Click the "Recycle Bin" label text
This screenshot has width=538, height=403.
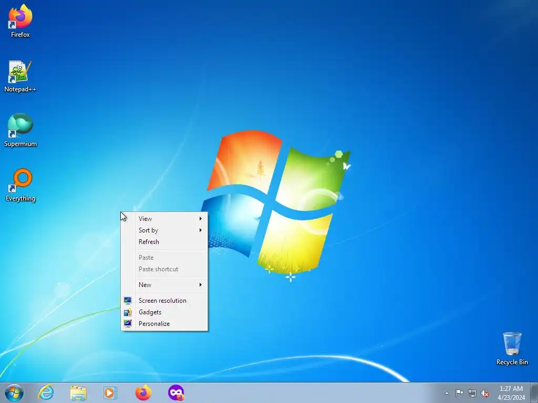click(512, 362)
